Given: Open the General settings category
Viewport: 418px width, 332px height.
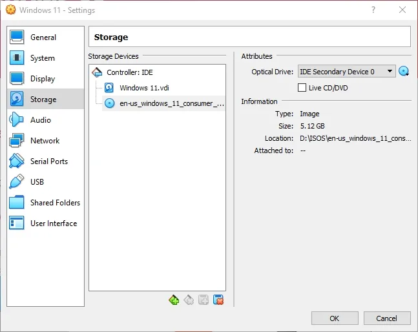Looking at the screenshot, I should (x=46, y=37).
